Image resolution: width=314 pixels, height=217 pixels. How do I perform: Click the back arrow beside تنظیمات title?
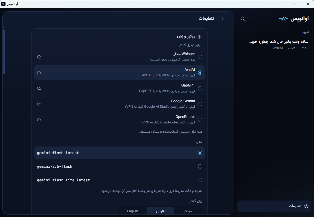[222, 19]
